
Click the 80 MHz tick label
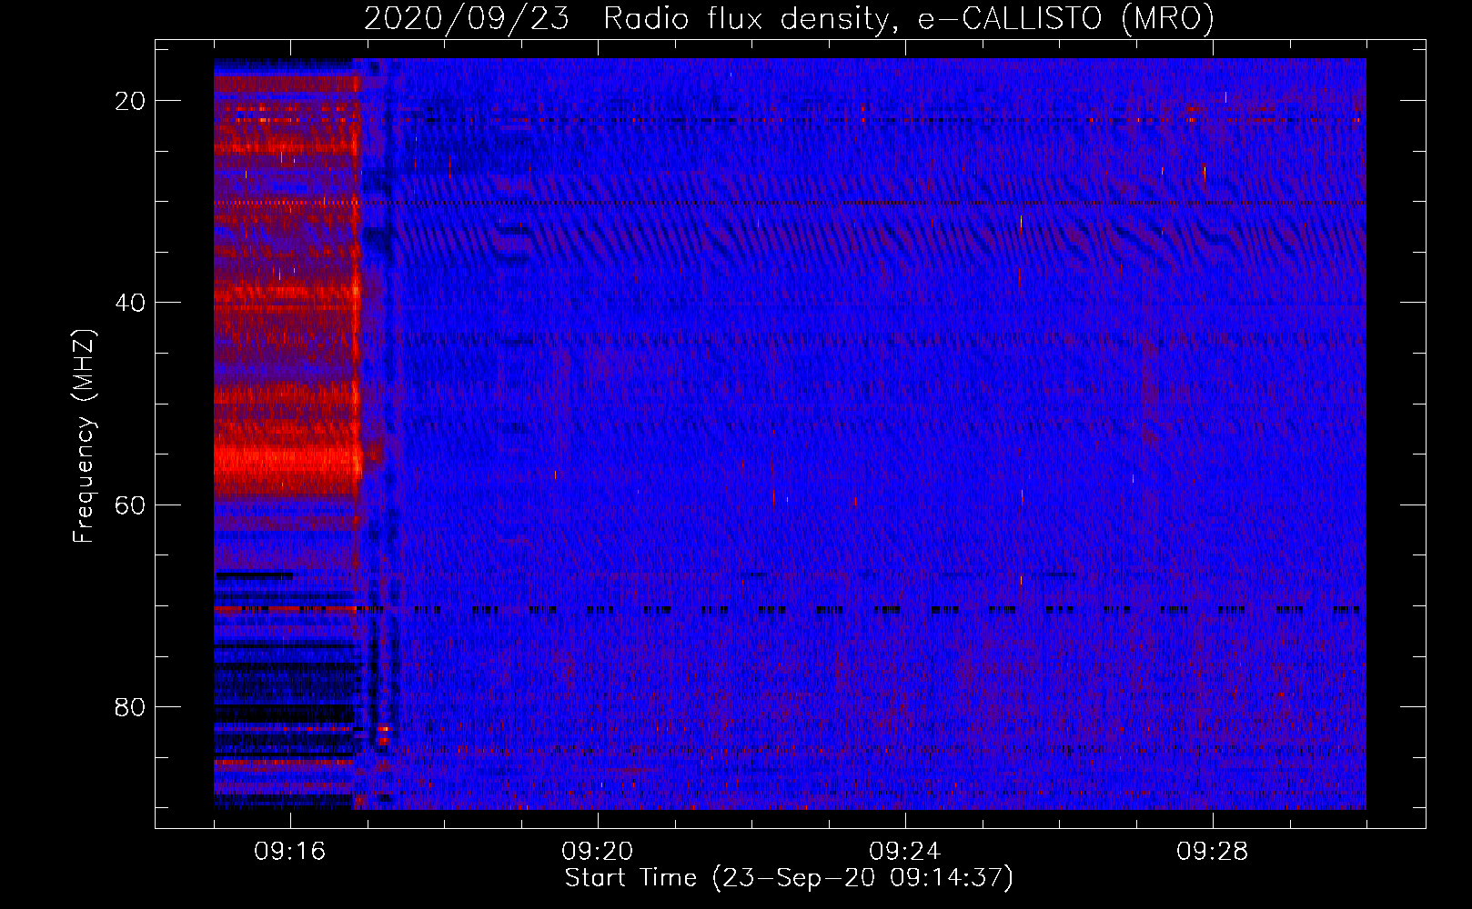point(130,706)
